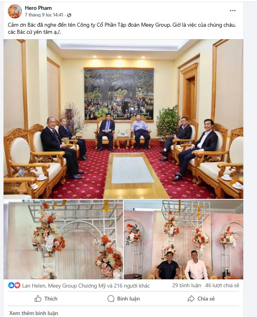This screenshot has width=257, height=317.
Task: Click the Bình luận comment button
Action: coord(123,299)
